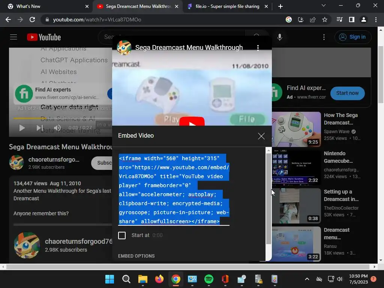Click the Start at time field
This screenshot has width=384, height=288.
(157, 235)
